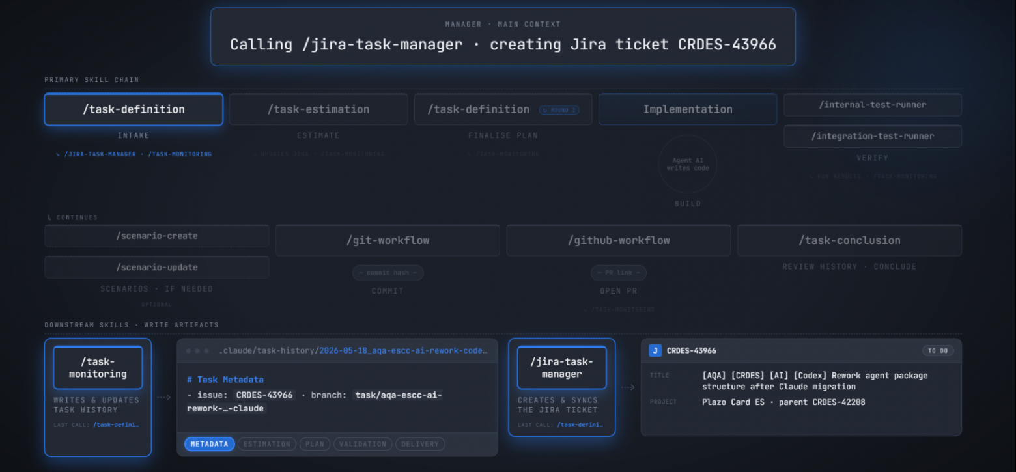Image resolution: width=1016 pixels, height=472 pixels.
Task: Click 'Plazo Card ES · parent CRDES-42208' text
Action: click(783, 402)
